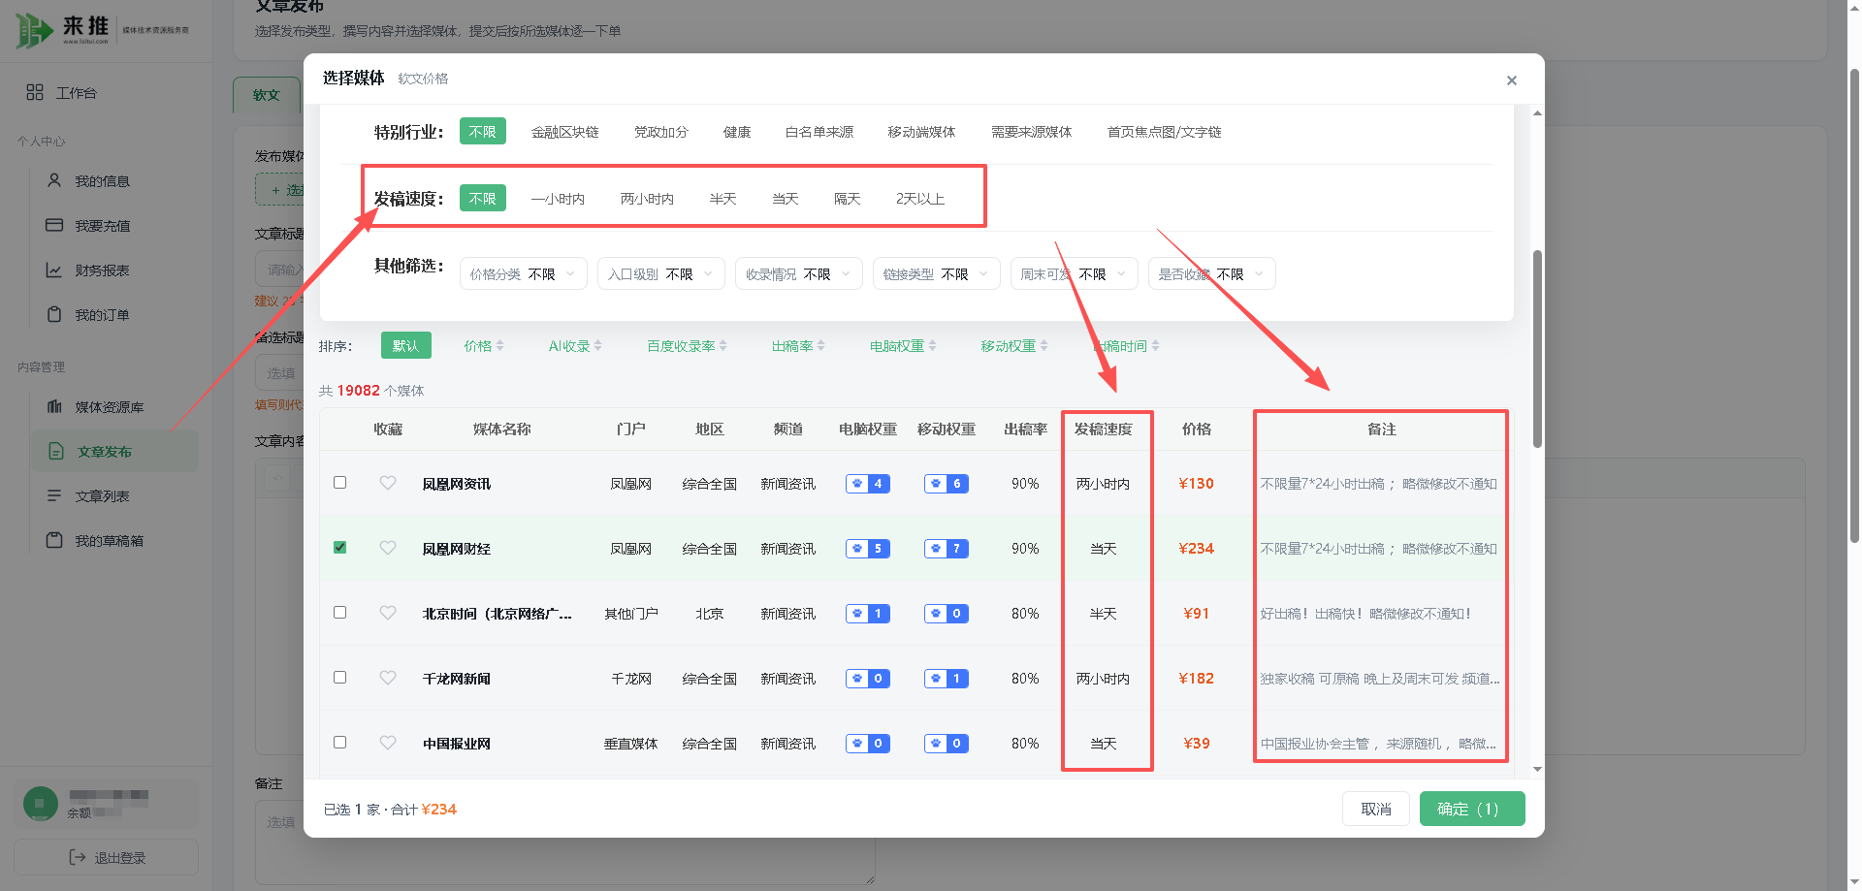Image resolution: width=1862 pixels, height=891 pixels.
Task: Click the 文章发布 document icon
Action: tap(56, 451)
